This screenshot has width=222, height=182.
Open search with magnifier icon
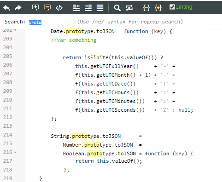117,8
